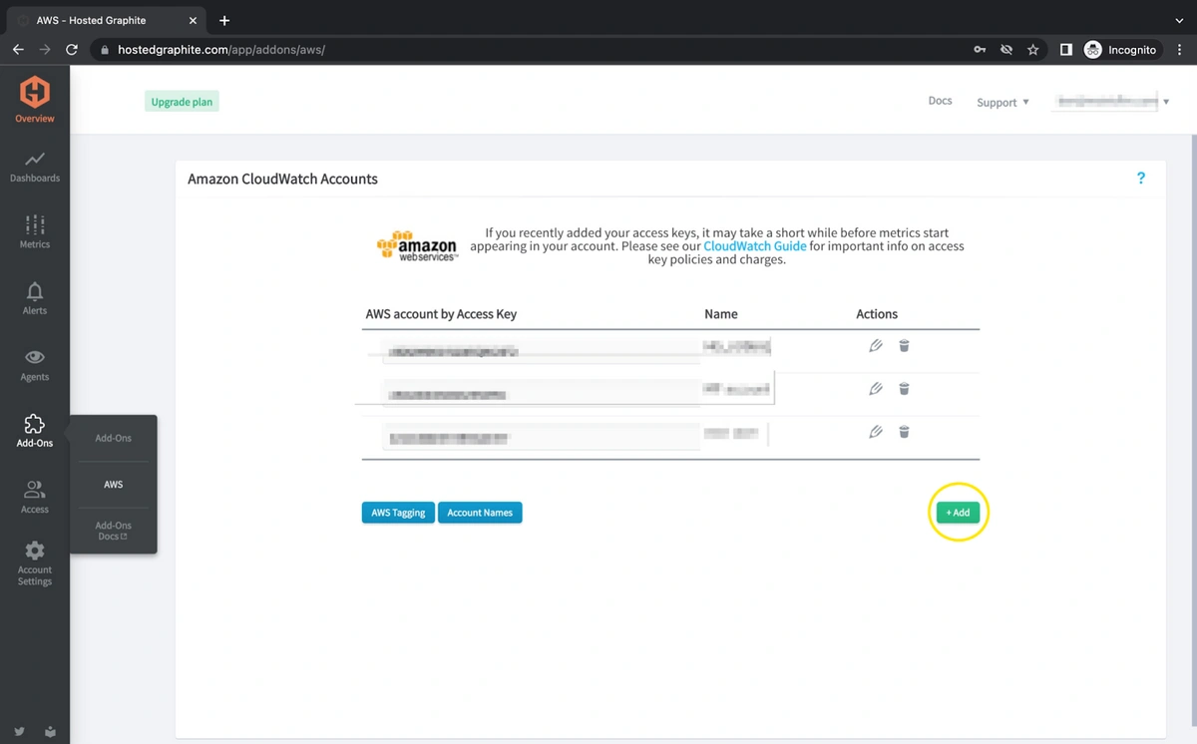Edit the second AWS account row
The width and height of the screenshot is (1197, 744).
tap(876, 389)
